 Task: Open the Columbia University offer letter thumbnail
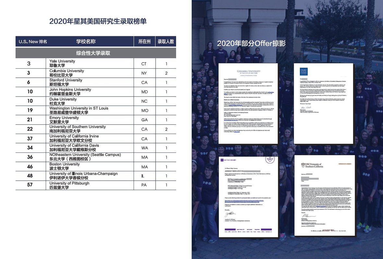click(x=248, y=103)
